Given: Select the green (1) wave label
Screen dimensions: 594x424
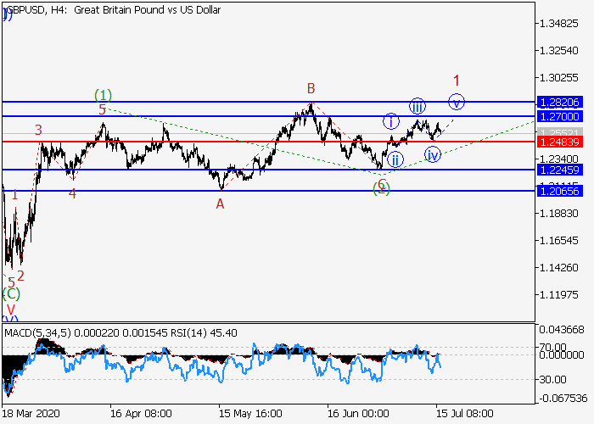Looking at the screenshot, I should 103,94.
